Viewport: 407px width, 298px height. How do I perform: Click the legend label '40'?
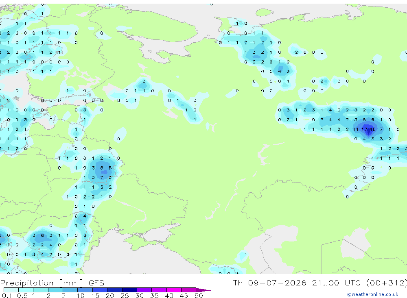(x=169, y=296)
